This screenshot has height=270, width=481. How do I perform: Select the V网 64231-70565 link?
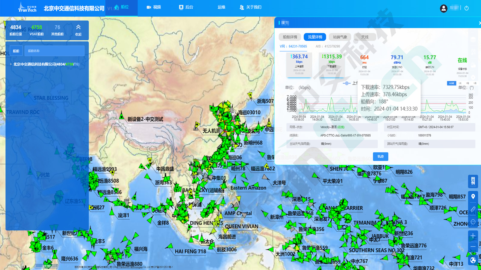293,46
